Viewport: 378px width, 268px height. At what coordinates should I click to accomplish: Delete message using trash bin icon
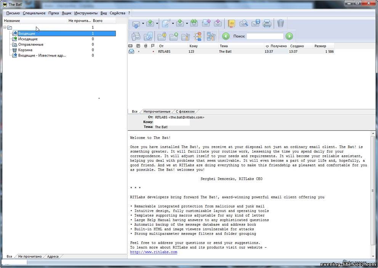pyautogui.click(x=280, y=23)
